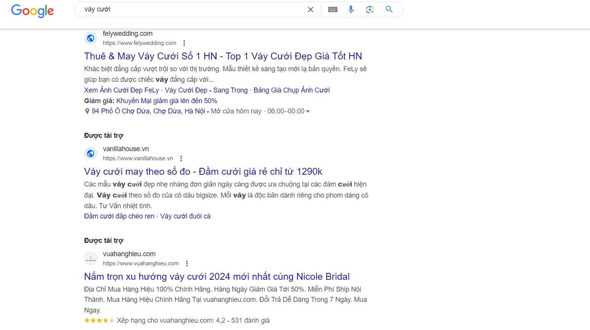Viewport: 590px width, 330px height.
Task: Start voice search with the microphone
Action: pyautogui.click(x=351, y=10)
